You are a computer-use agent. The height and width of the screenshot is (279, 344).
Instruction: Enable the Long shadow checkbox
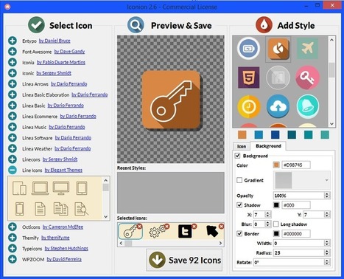tap(276, 224)
